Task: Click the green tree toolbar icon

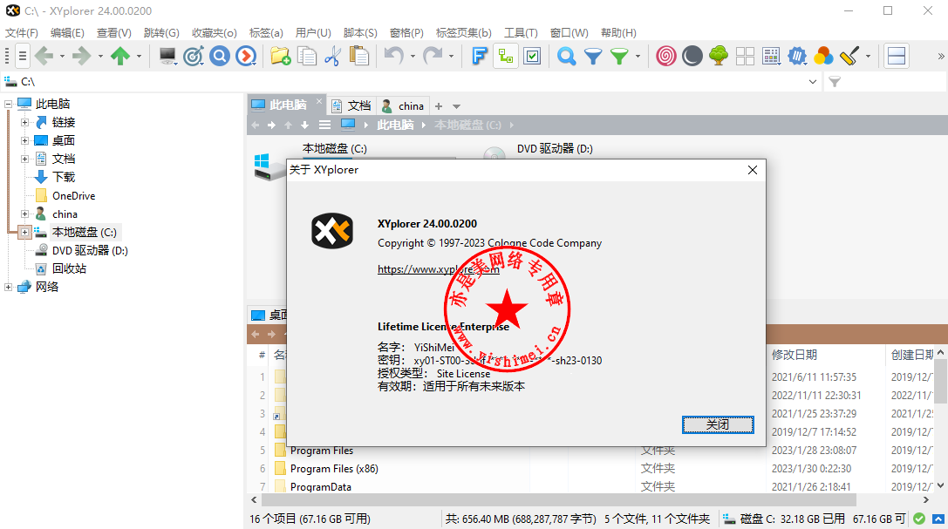Action: (x=719, y=56)
